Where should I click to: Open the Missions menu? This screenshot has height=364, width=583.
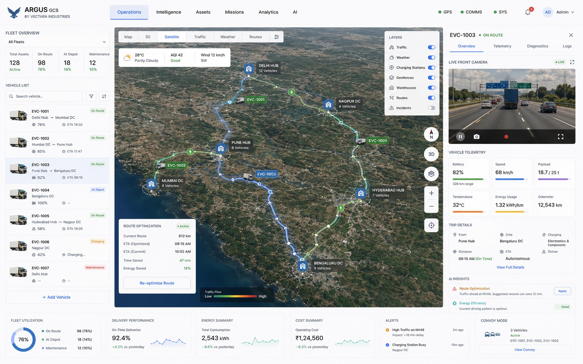[235, 12]
